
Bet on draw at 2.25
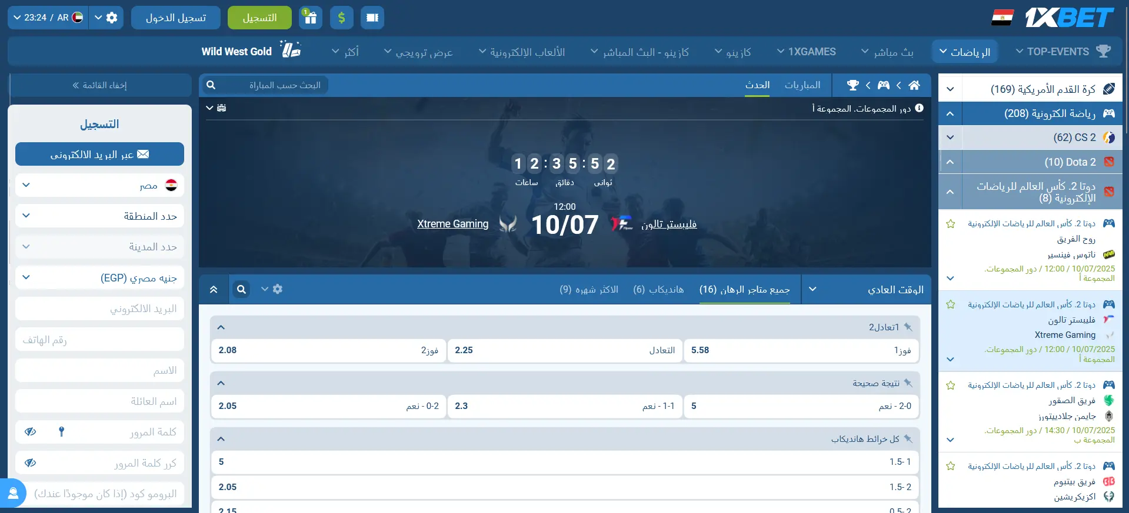[565, 350]
